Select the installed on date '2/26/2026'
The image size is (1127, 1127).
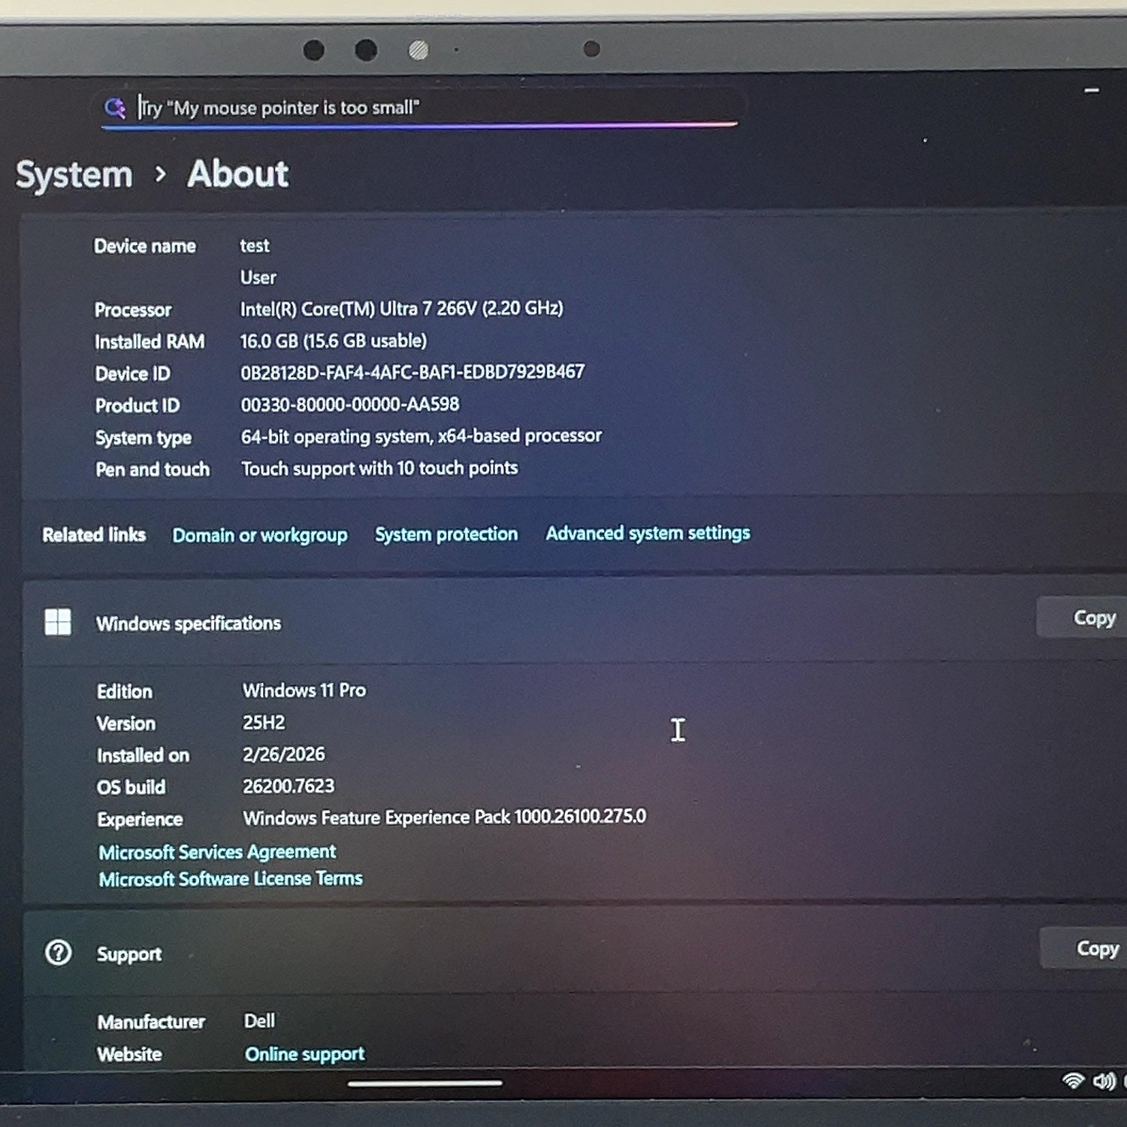pos(284,754)
